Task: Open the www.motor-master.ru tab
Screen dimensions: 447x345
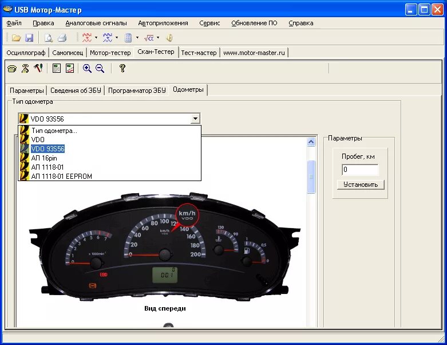Action: pos(254,53)
